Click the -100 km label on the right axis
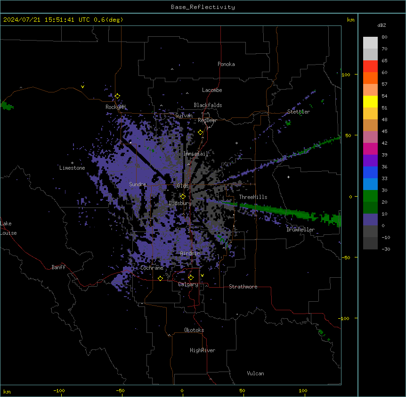 click(344, 318)
